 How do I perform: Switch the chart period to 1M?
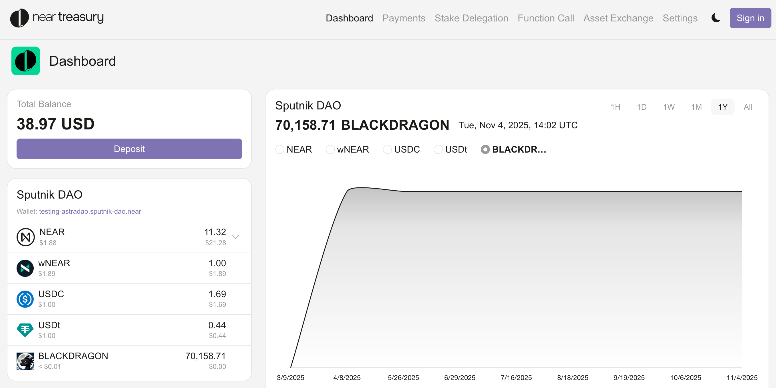pos(696,107)
